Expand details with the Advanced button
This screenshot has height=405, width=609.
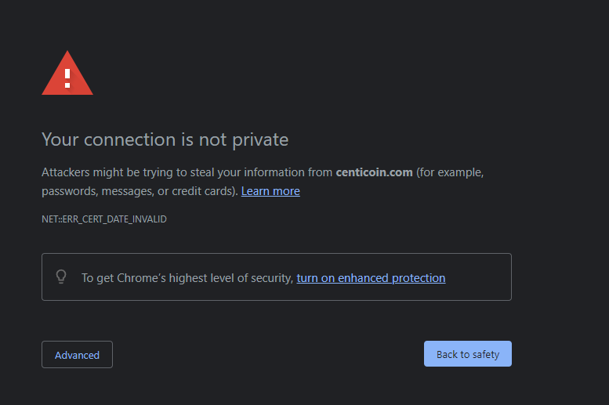coord(77,355)
